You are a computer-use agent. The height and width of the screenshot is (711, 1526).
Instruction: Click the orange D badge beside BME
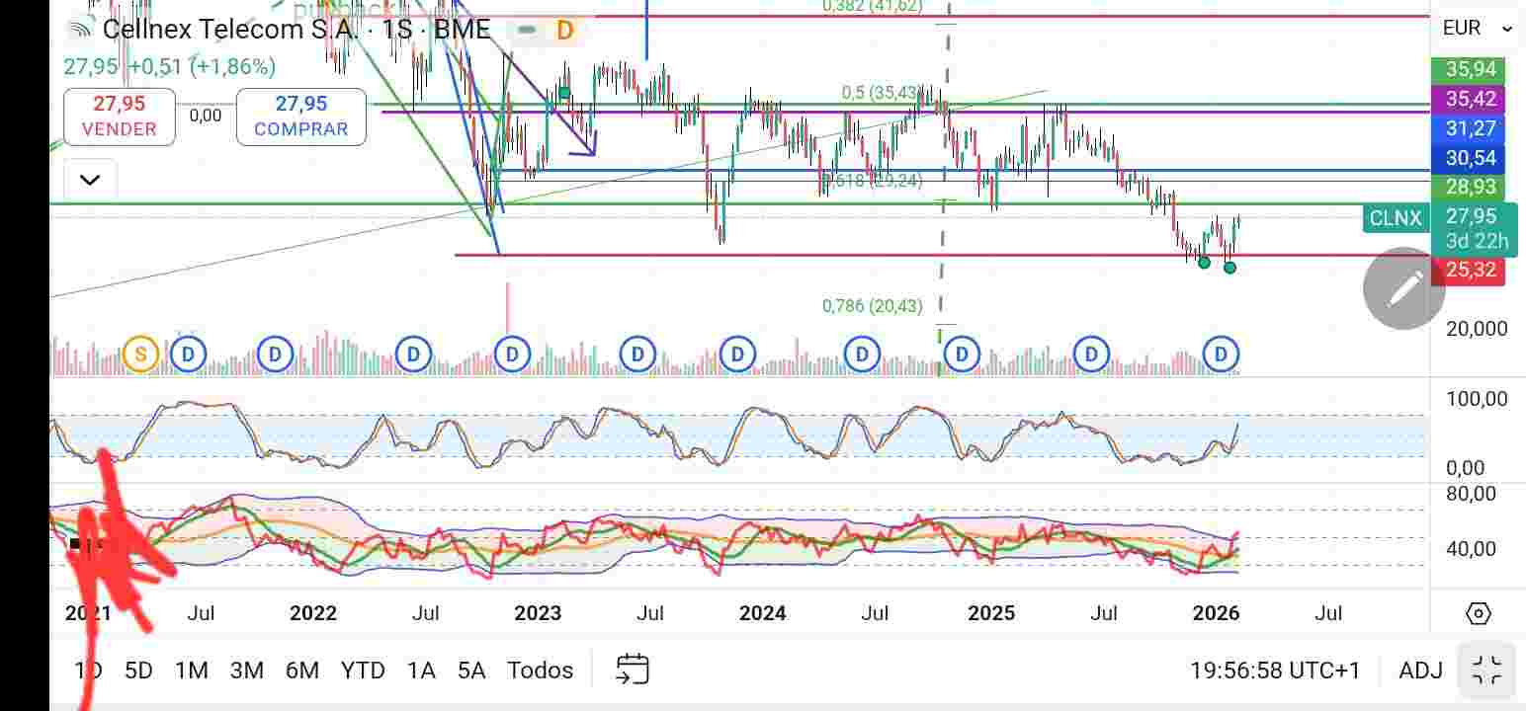(564, 31)
